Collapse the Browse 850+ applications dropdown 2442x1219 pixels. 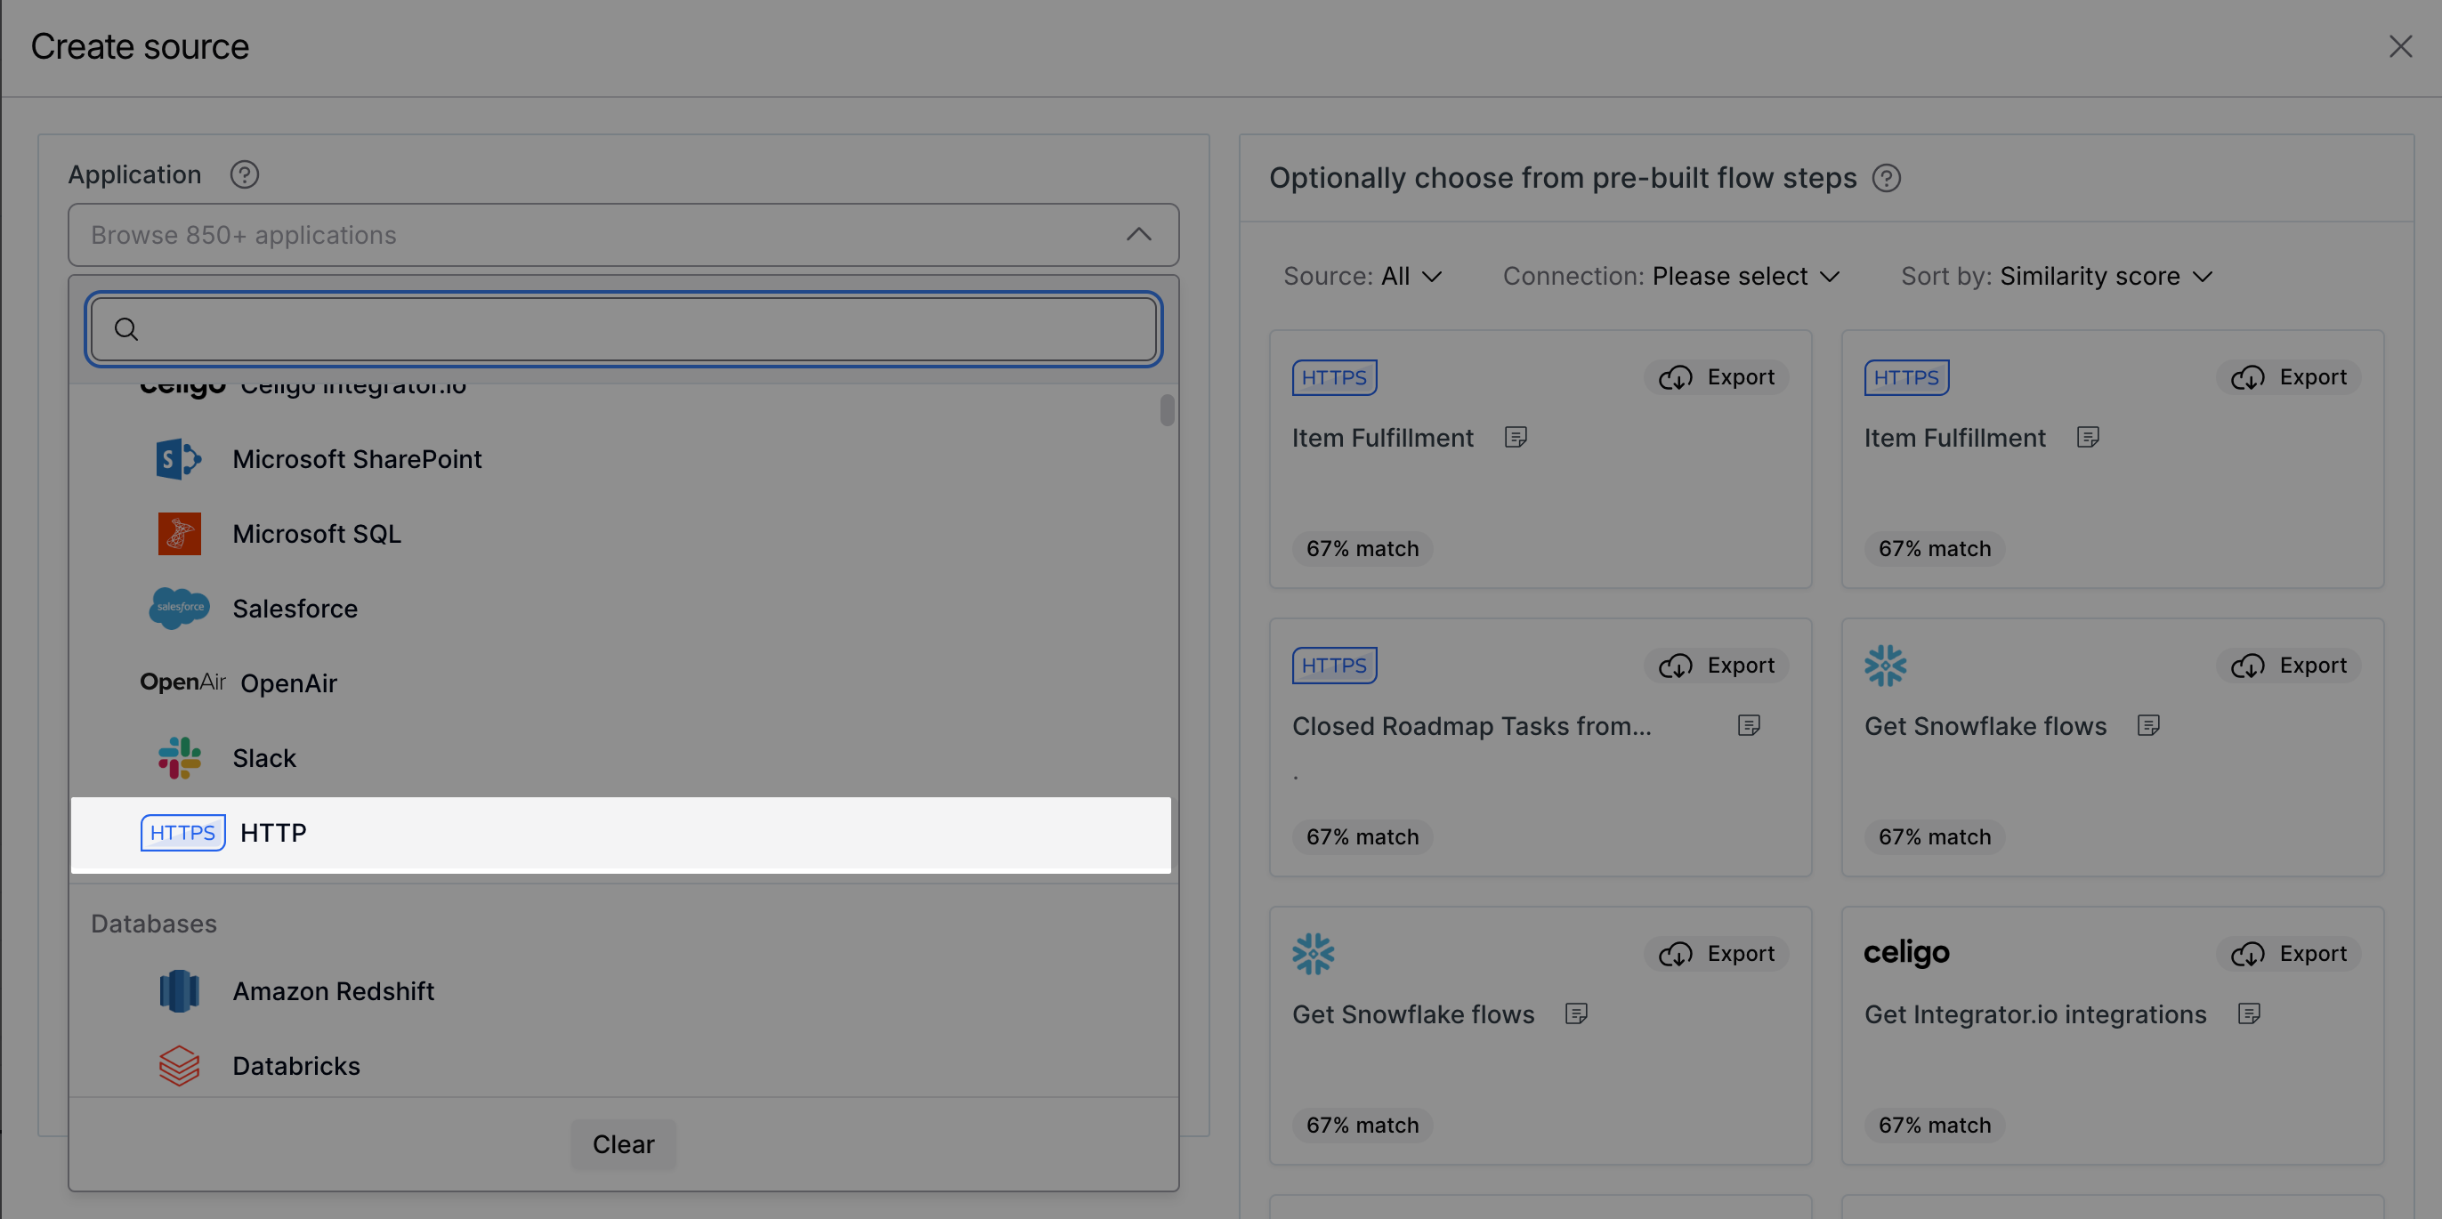click(x=1138, y=234)
